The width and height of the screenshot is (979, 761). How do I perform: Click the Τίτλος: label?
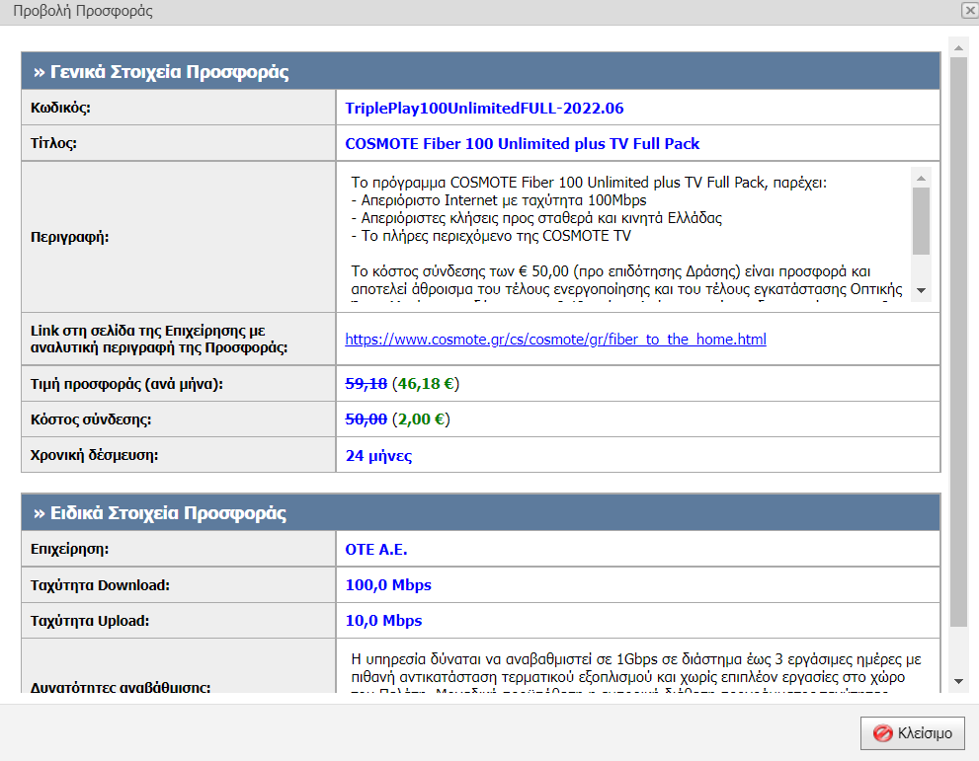tap(53, 143)
